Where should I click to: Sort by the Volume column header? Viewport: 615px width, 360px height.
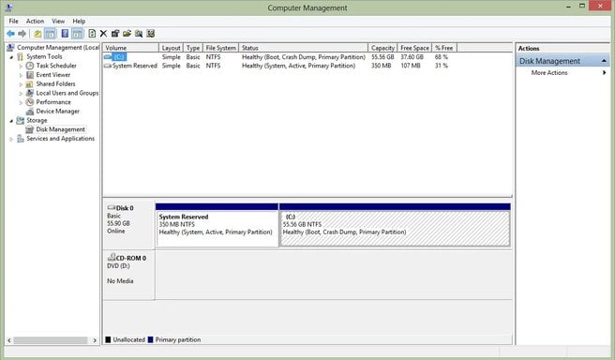tap(130, 48)
